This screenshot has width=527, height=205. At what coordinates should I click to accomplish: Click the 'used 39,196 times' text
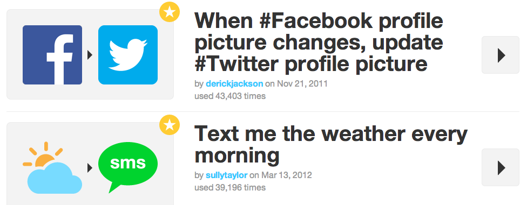click(230, 188)
